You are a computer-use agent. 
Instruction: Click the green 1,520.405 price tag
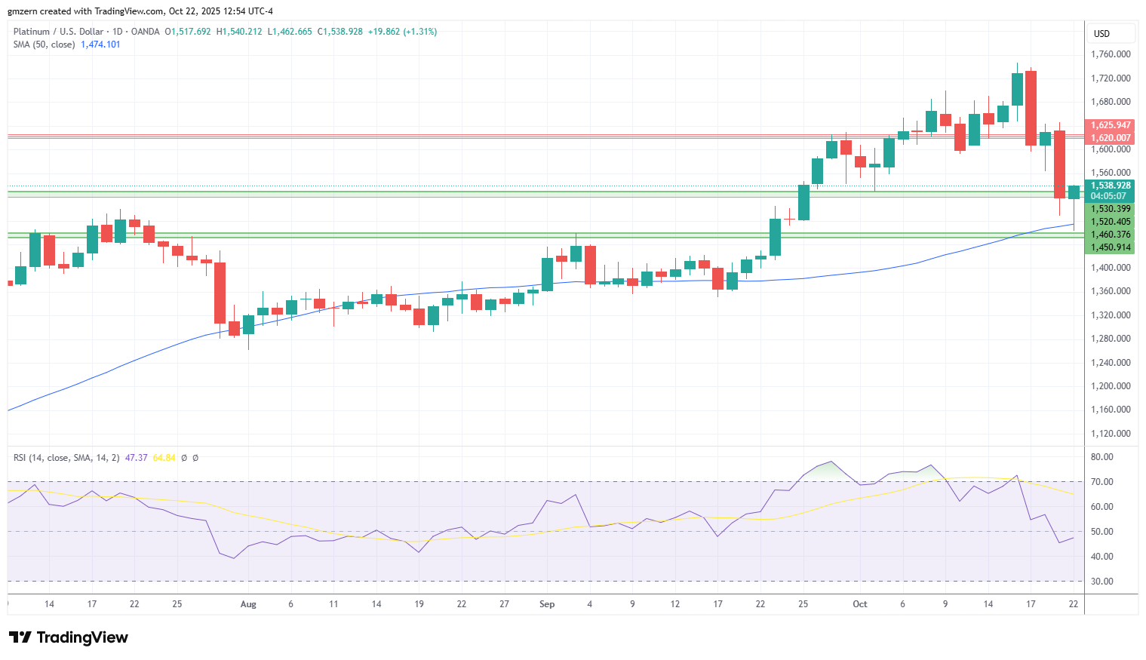(1111, 222)
